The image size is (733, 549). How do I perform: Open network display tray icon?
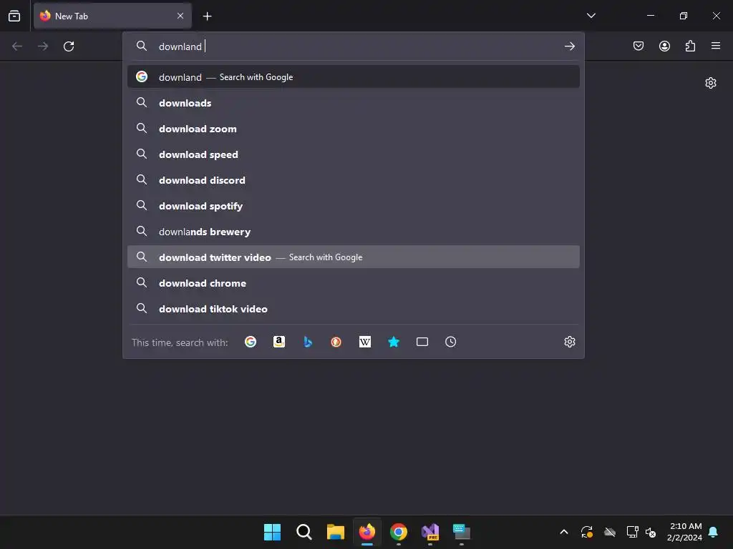(632, 532)
